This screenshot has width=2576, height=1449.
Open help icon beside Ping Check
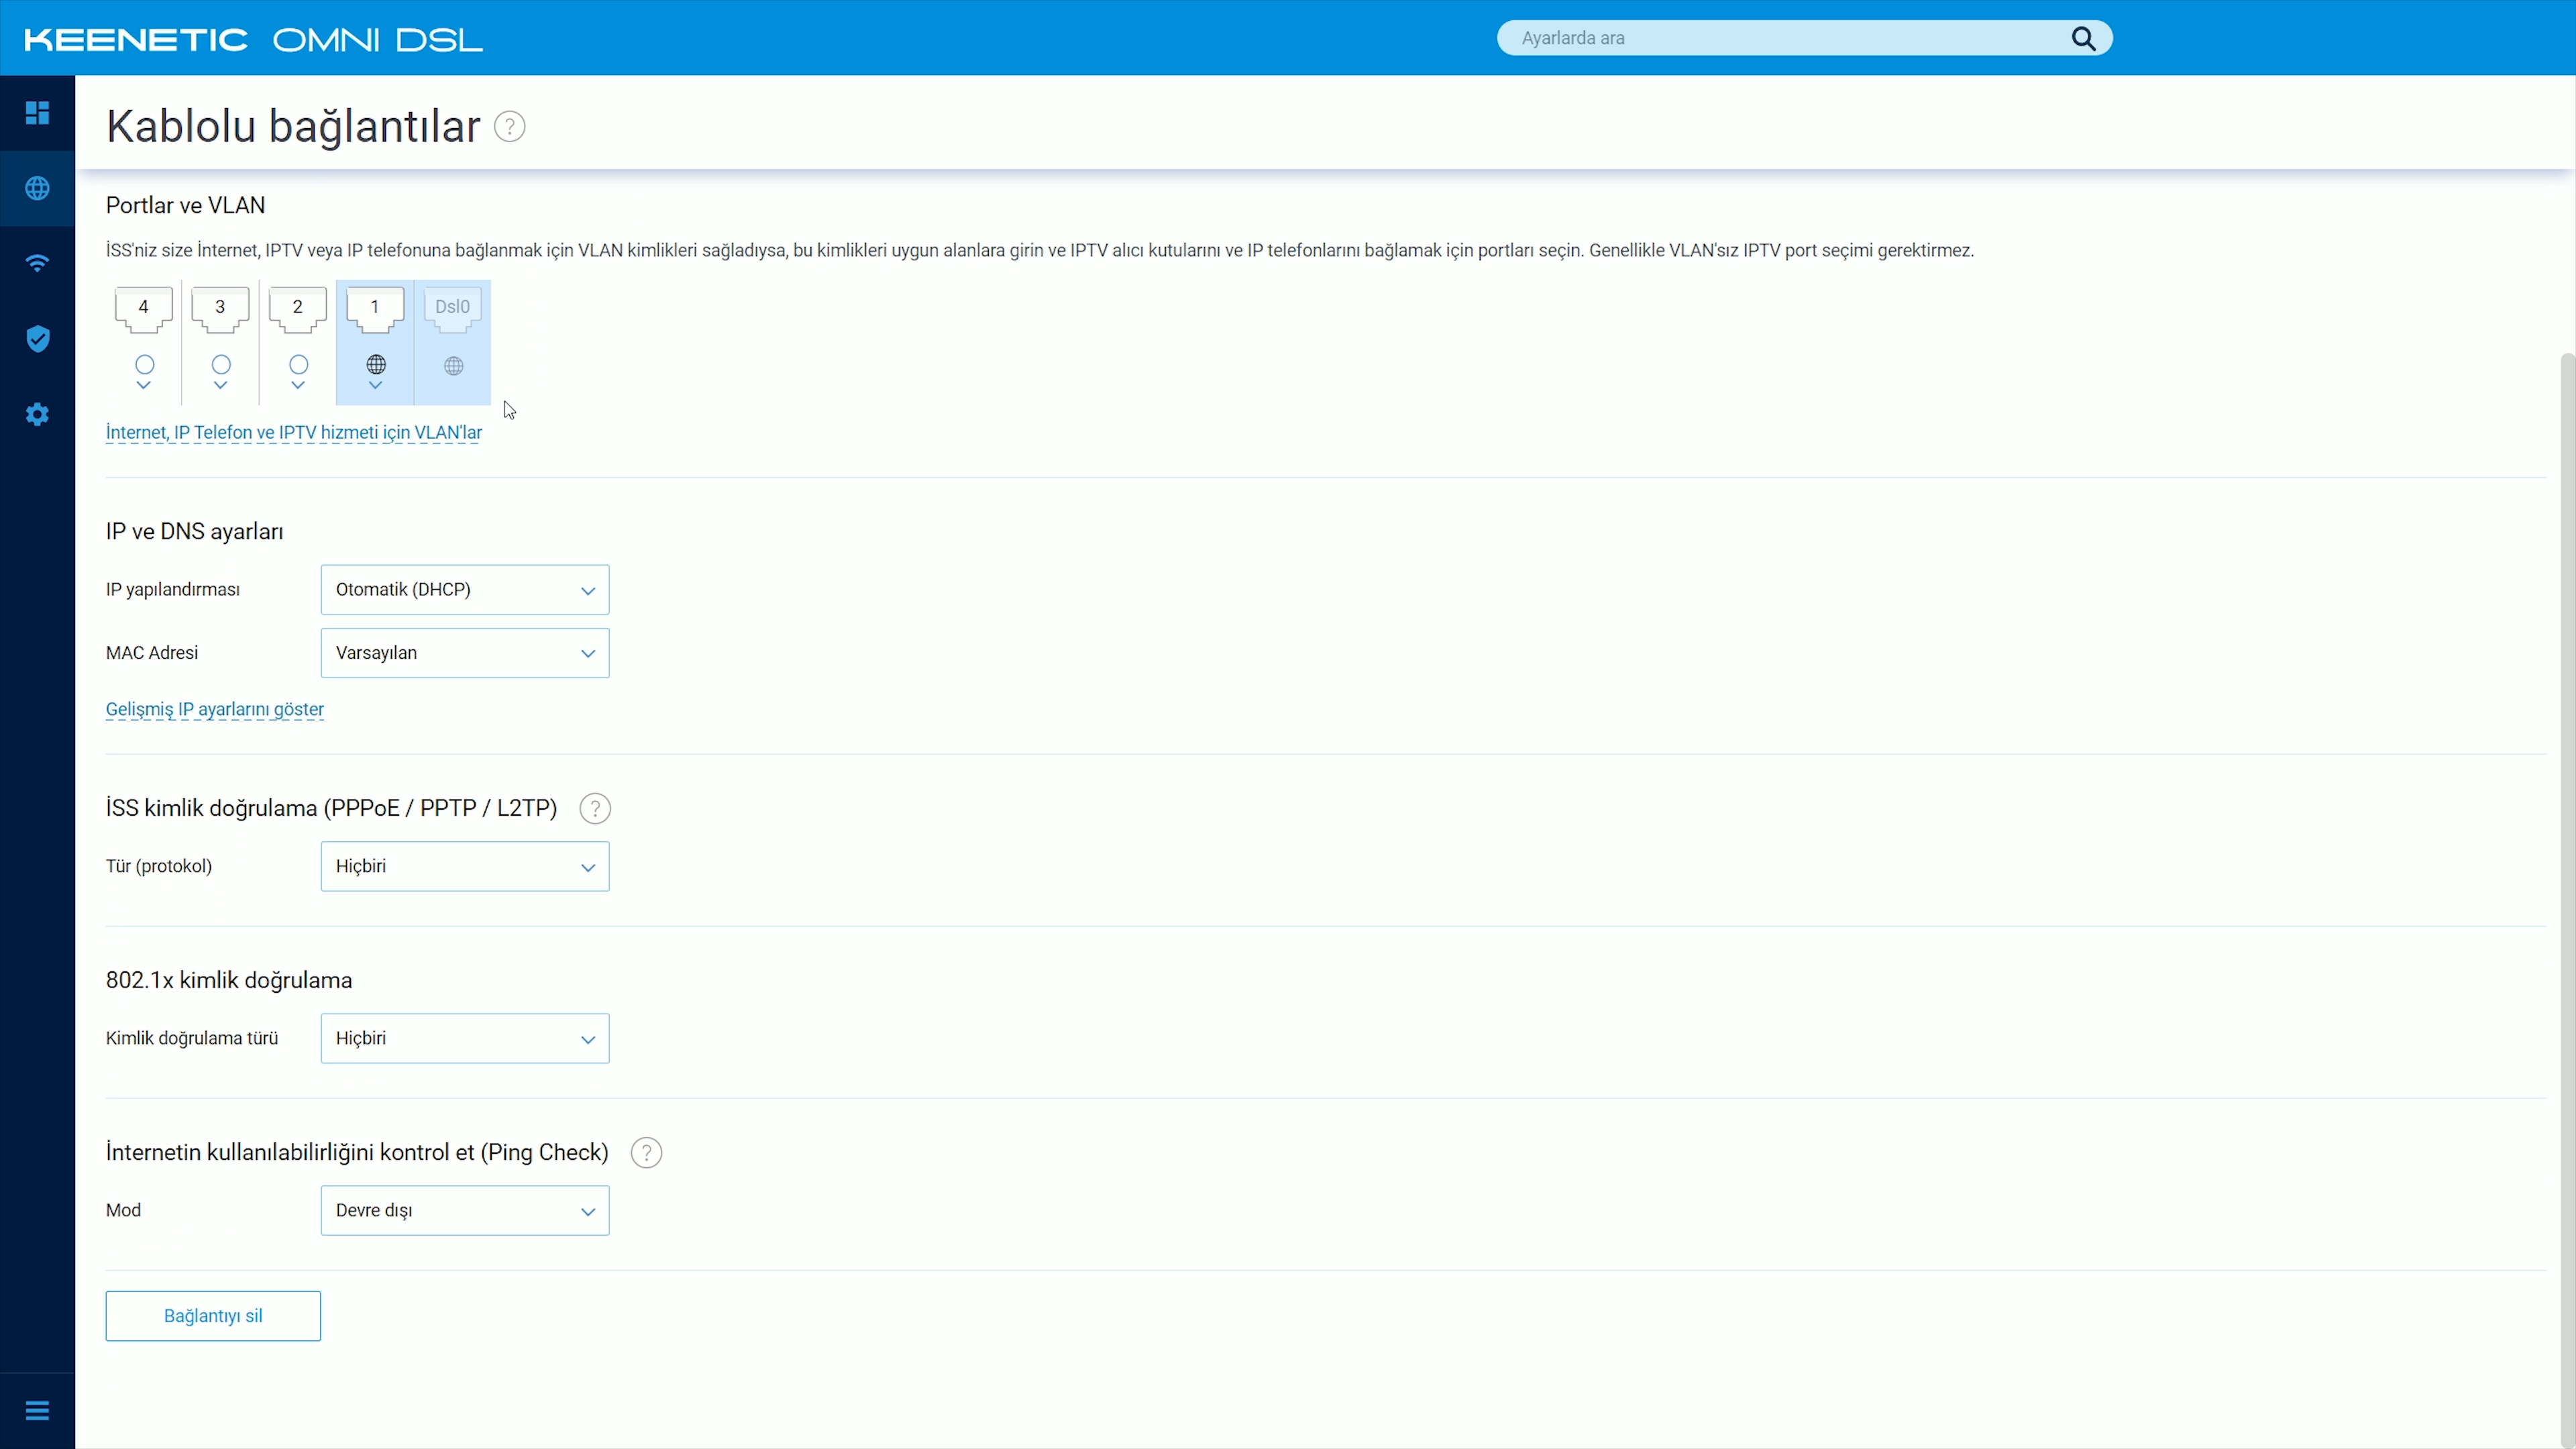point(647,1153)
